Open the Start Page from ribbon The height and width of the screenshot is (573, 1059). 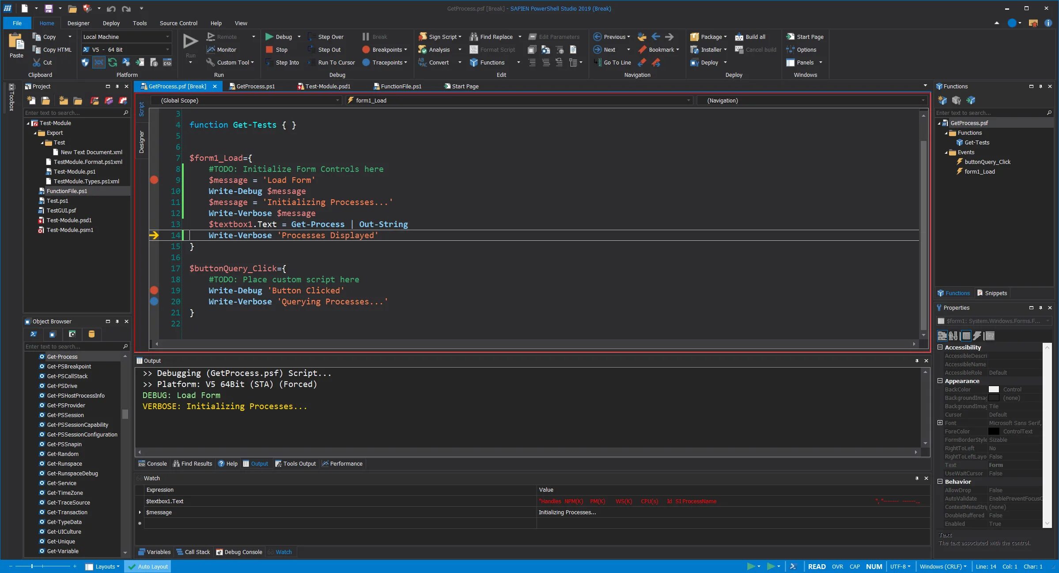point(805,37)
